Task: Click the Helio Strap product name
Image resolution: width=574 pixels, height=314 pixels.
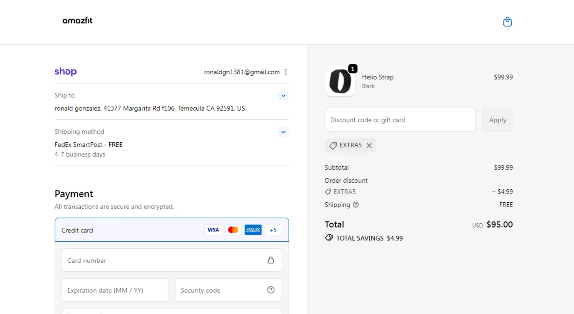Action: point(378,77)
